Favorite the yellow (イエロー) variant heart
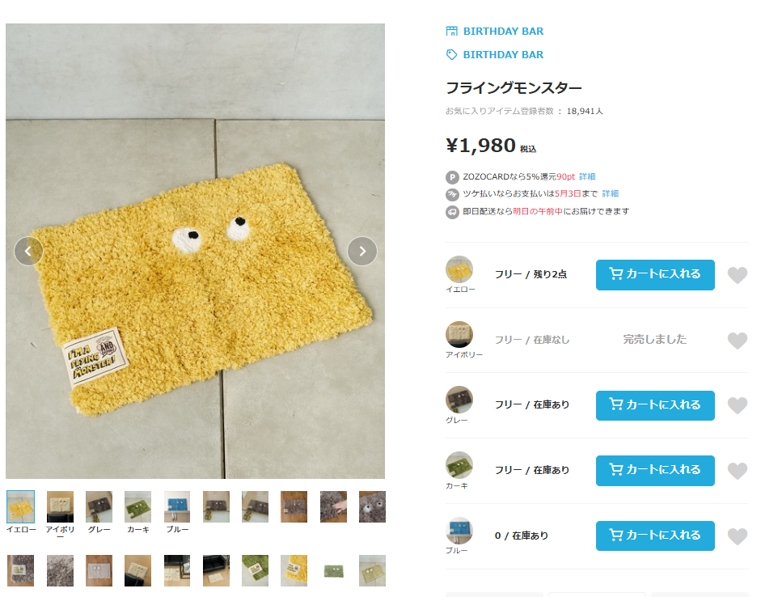This screenshot has height=597, width=761. click(x=738, y=275)
